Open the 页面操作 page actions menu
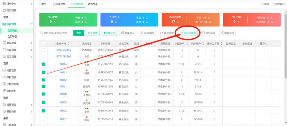Image resolution: width=287 pixels, height=126 pixels. pyautogui.click(x=279, y=4)
